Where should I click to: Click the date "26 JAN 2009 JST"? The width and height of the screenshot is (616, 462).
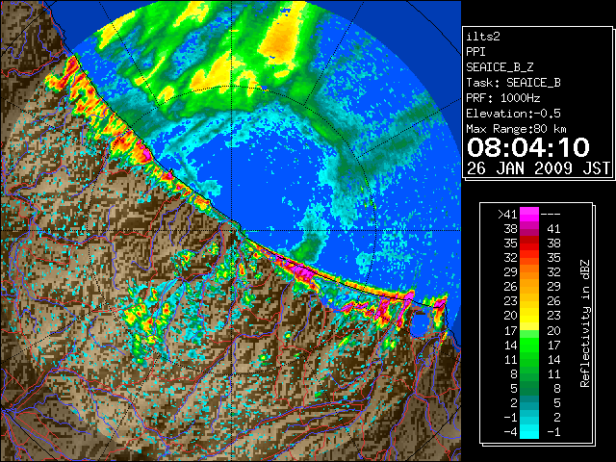point(538,168)
